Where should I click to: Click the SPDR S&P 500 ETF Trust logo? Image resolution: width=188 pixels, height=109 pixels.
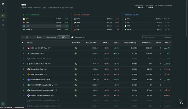click(29, 48)
